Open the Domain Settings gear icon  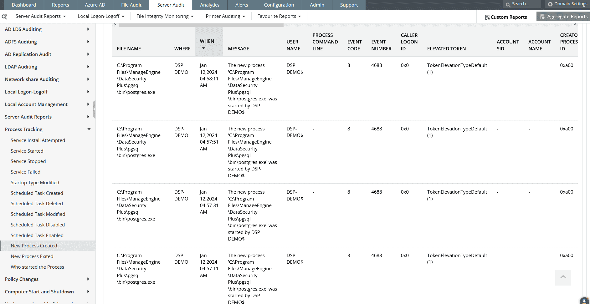click(550, 4)
